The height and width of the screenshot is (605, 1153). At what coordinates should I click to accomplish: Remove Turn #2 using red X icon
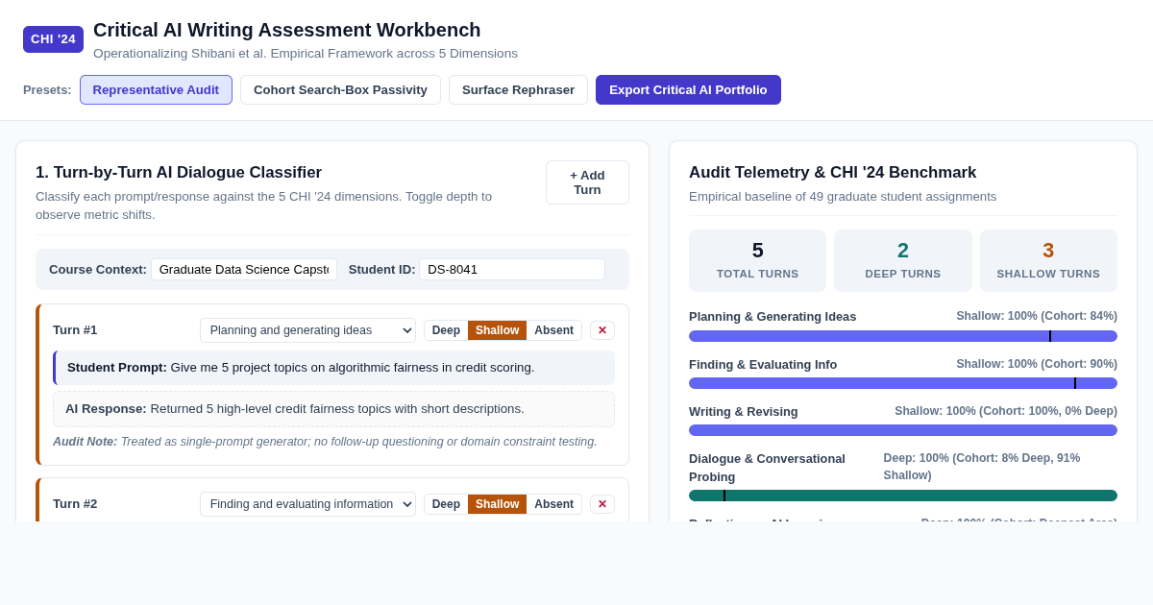pos(602,504)
